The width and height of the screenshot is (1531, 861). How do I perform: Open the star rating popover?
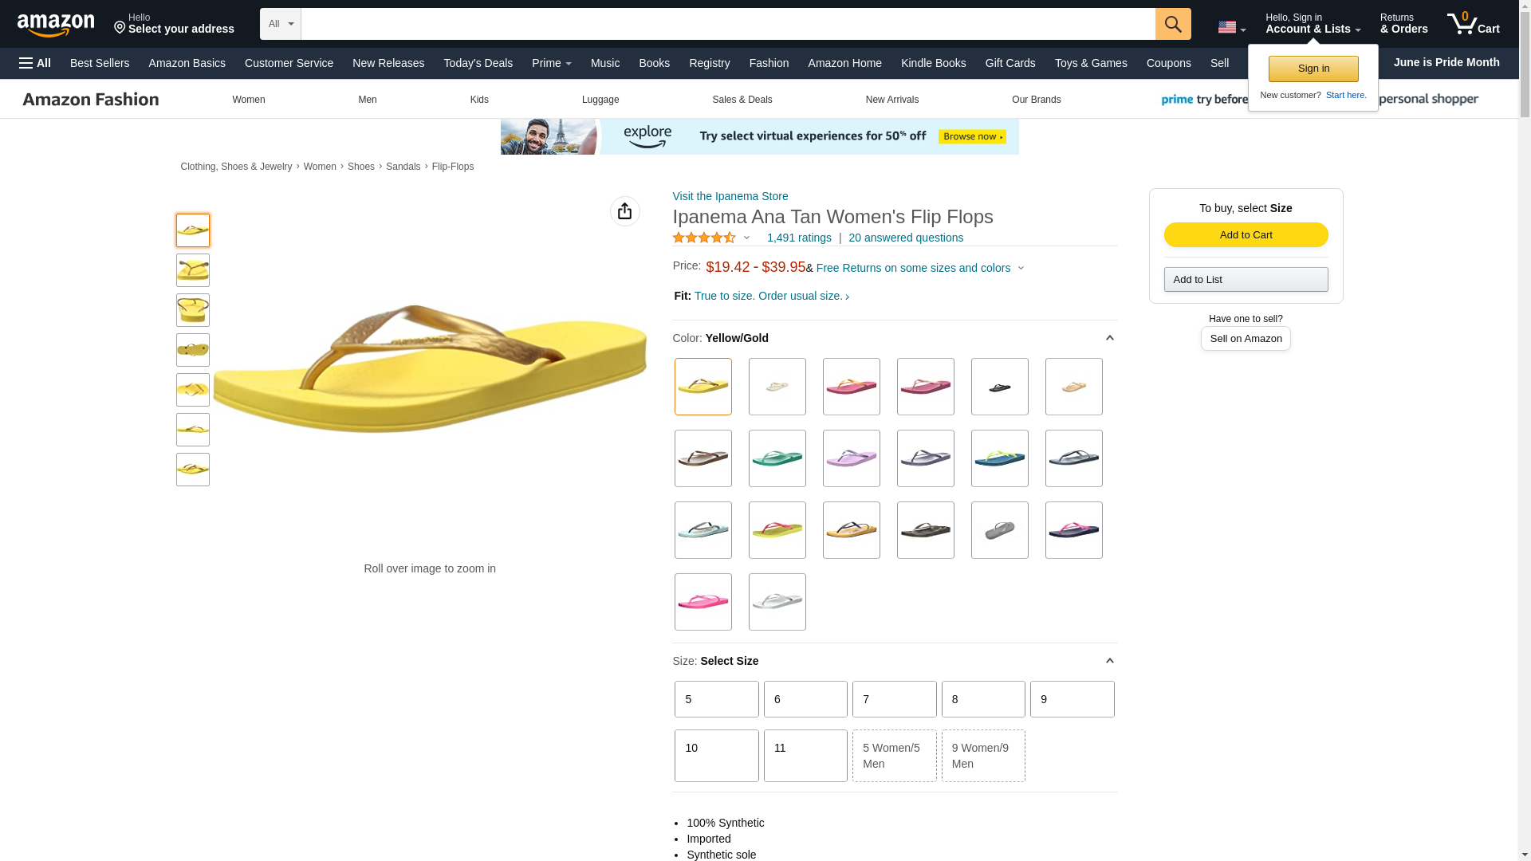[x=711, y=238]
